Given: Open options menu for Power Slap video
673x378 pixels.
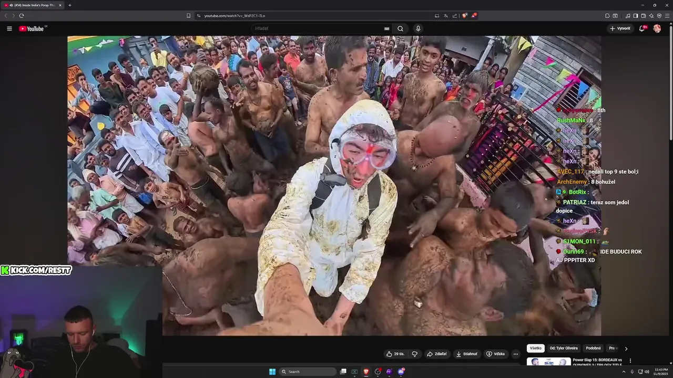Looking at the screenshot, I should click(630, 361).
